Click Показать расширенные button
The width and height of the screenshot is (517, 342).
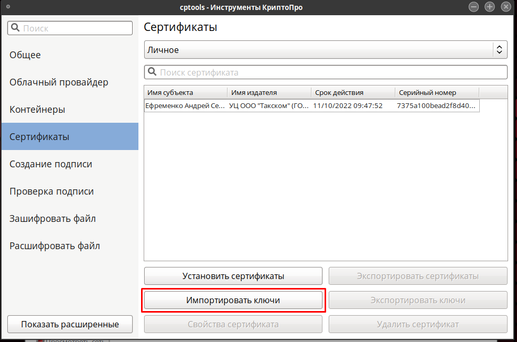[x=70, y=324]
